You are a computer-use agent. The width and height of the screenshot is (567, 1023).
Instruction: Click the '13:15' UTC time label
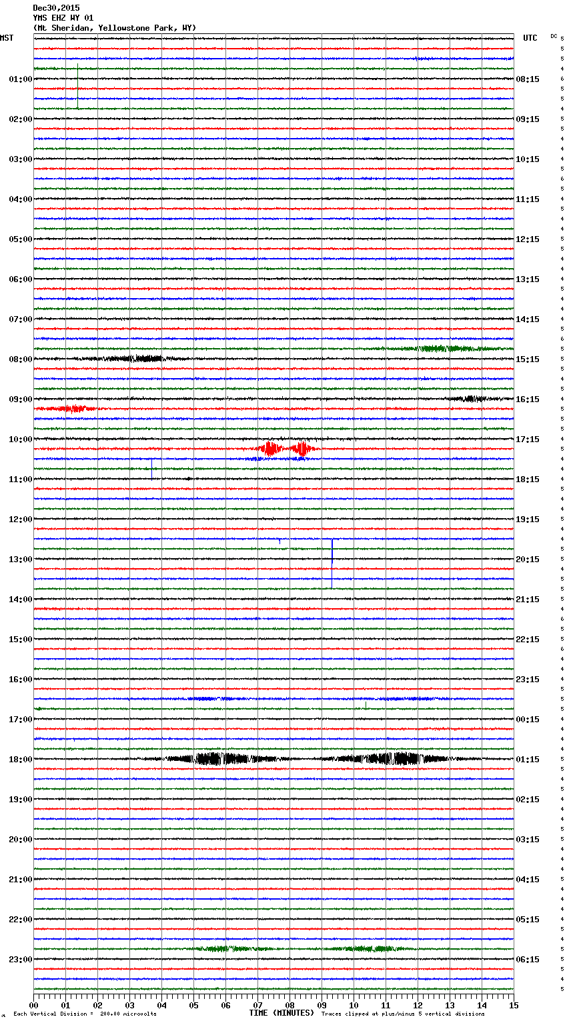(528, 279)
